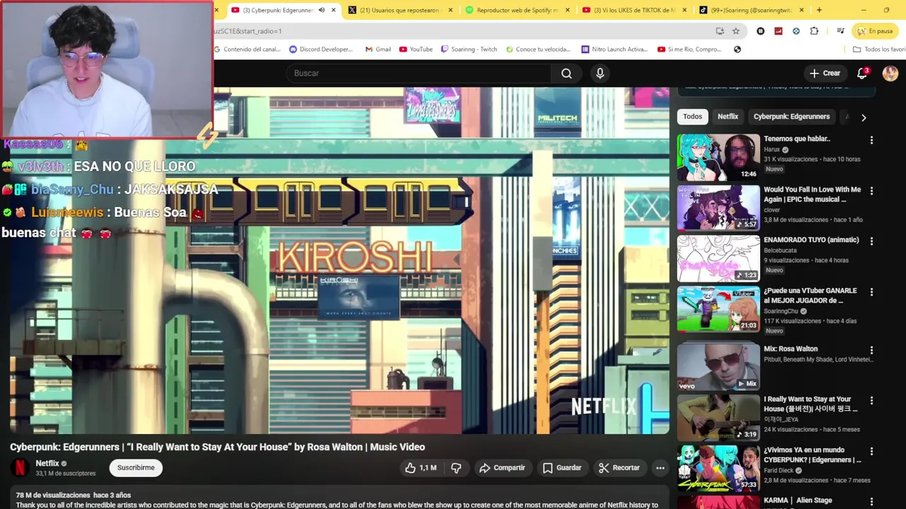Open the VTuber GANARLE video title
The image size is (906, 509).
810,296
